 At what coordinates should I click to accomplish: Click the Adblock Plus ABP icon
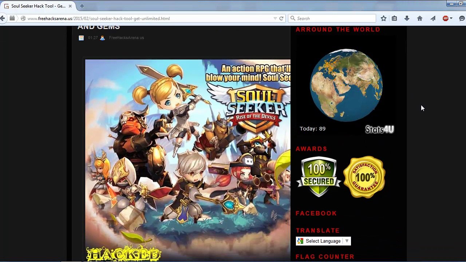click(x=445, y=18)
